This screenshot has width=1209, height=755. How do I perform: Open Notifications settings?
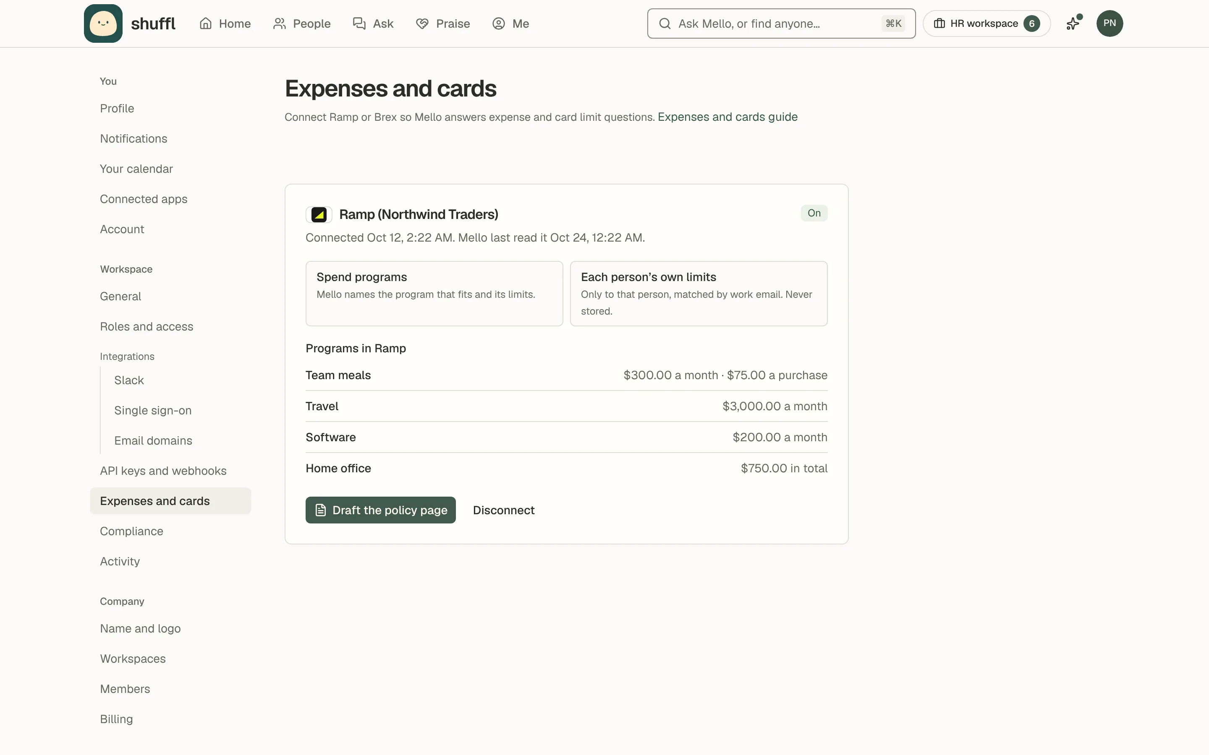tap(170, 139)
